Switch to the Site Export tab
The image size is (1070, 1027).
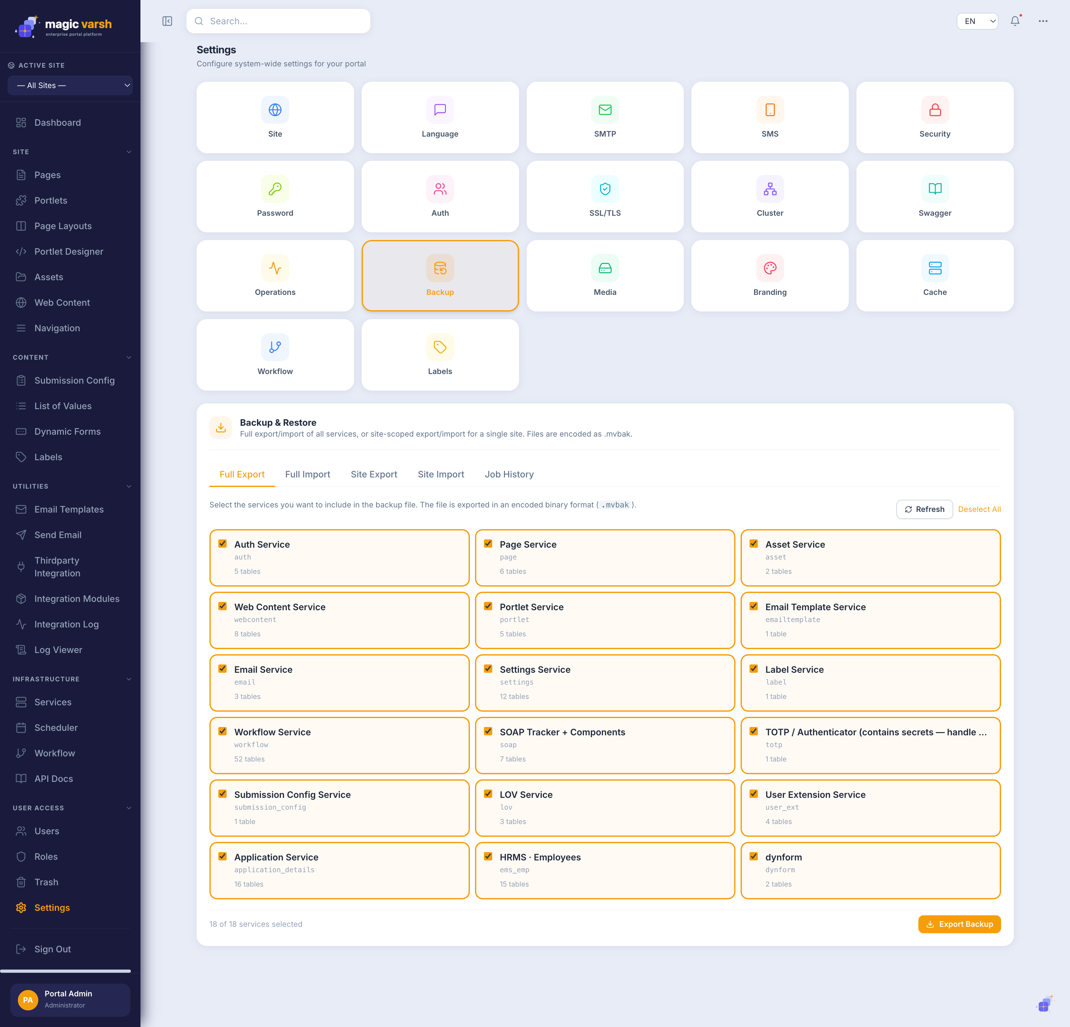click(x=374, y=474)
